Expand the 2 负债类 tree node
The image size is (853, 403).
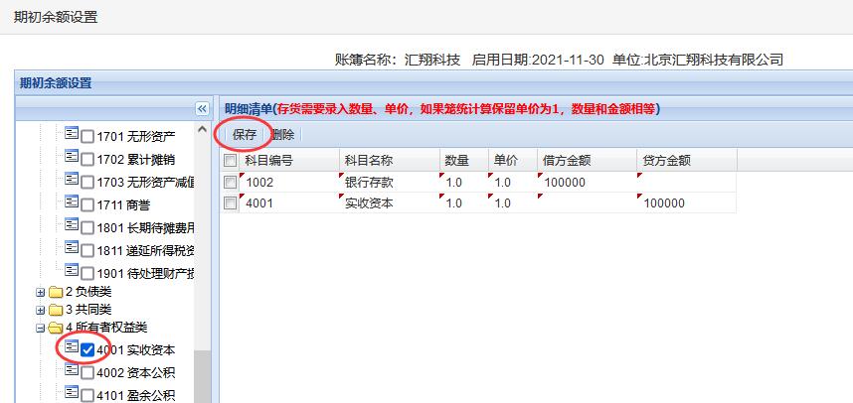click(41, 292)
